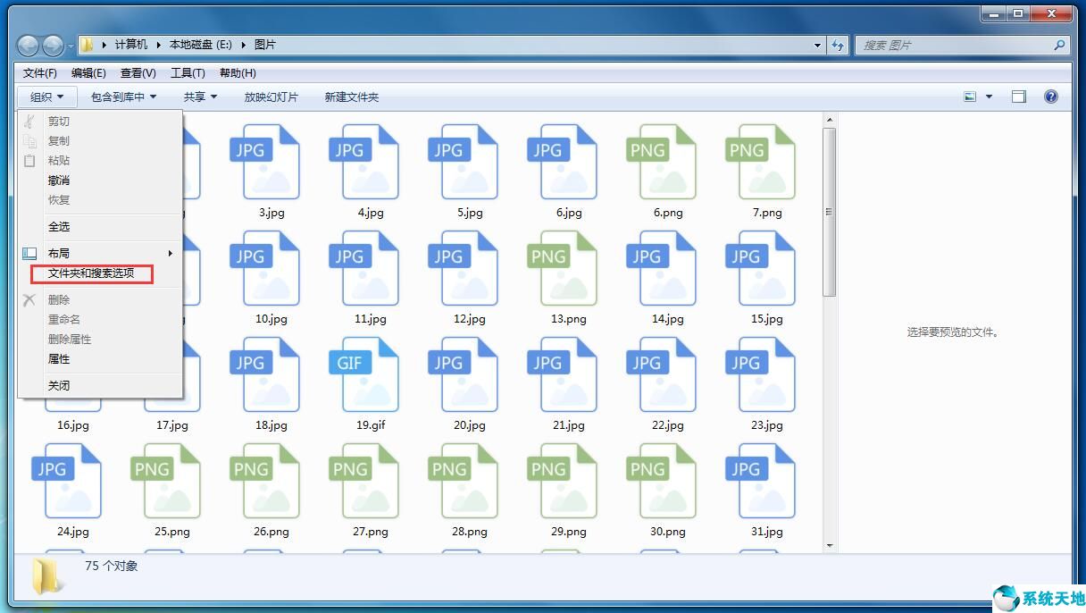Toggle the preview pane icon
Screen dimensions: 1086x613
pyautogui.click(x=1019, y=97)
